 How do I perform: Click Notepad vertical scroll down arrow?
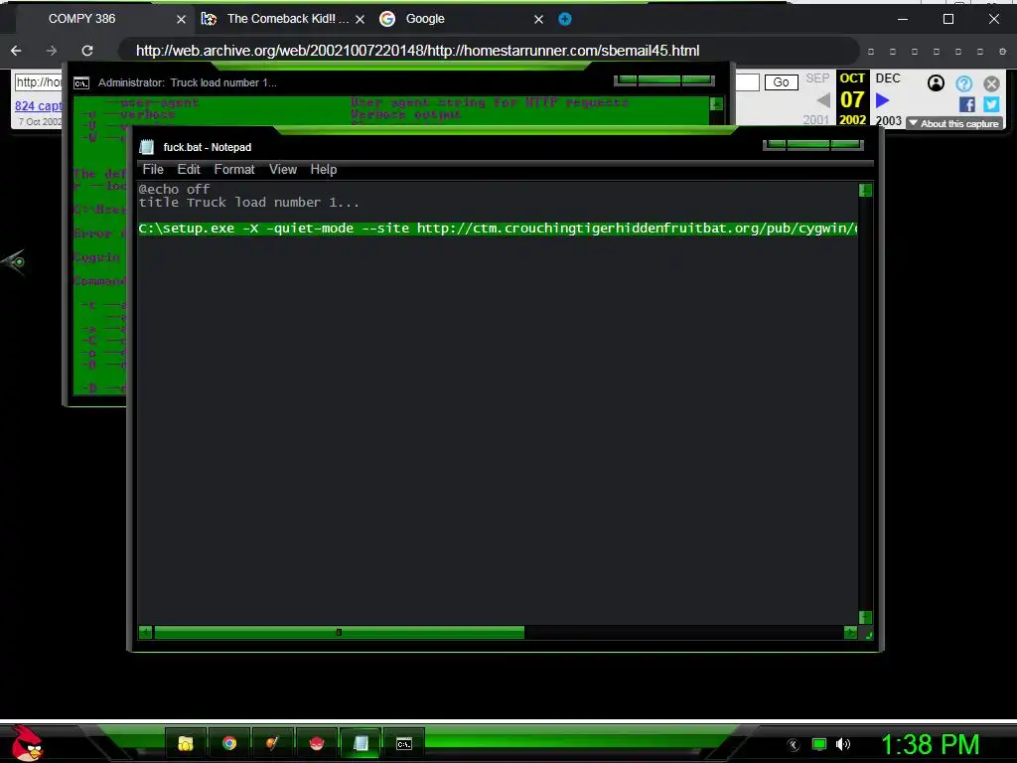click(865, 617)
